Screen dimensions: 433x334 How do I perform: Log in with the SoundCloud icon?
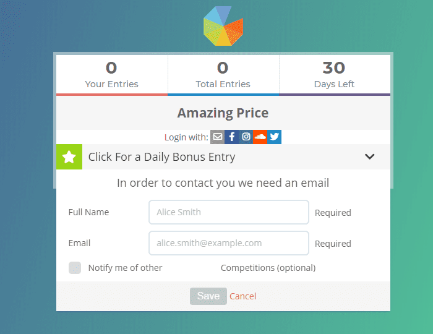(x=260, y=137)
